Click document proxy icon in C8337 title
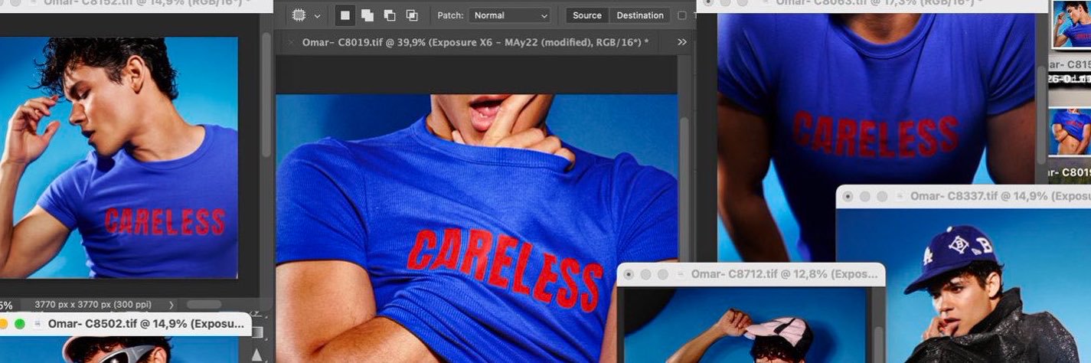The width and height of the screenshot is (1091, 363). 900,196
